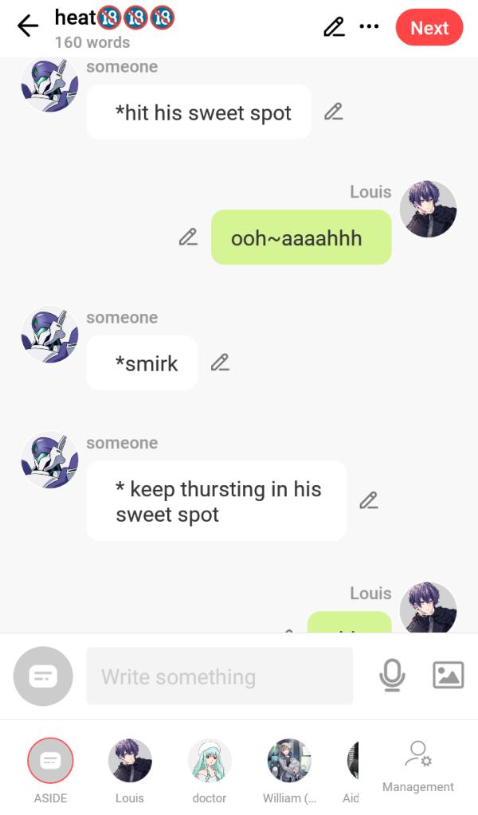Viewport: 478px width, 815px height.
Task: Go back using the left arrow
Action: tap(28, 26)
